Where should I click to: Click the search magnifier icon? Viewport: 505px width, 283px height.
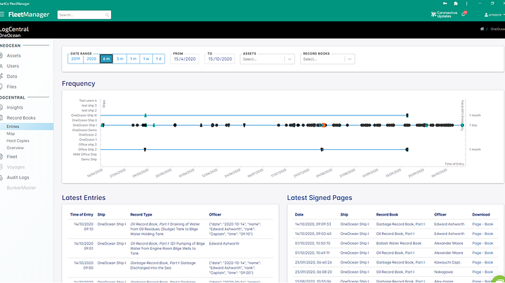[107, 15]
